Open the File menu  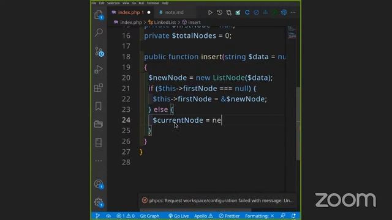click(x=94, y=3)
